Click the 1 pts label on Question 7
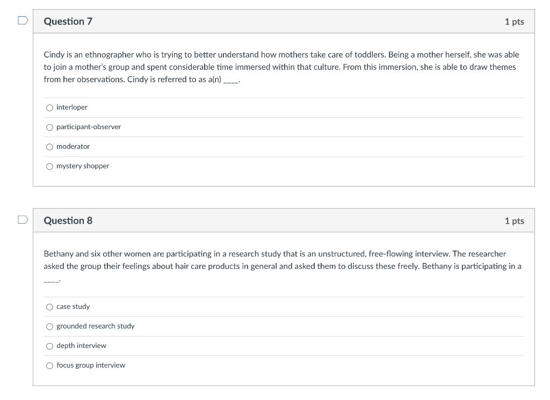This screenshot has height=400, width=550. point(515,21)
